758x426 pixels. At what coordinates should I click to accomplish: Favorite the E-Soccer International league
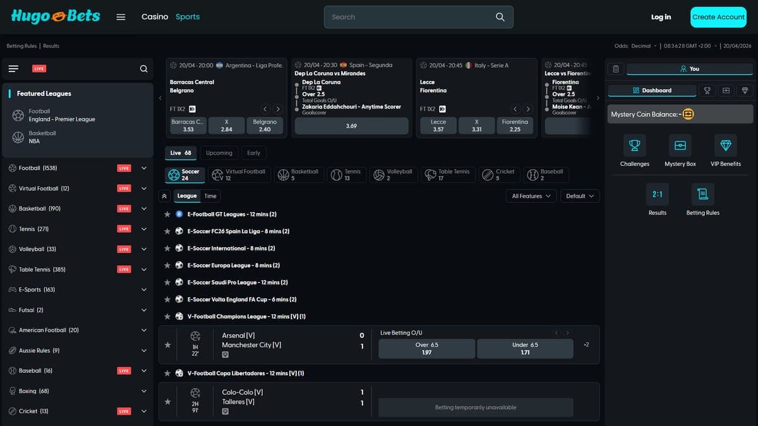(x=167, y=249)
